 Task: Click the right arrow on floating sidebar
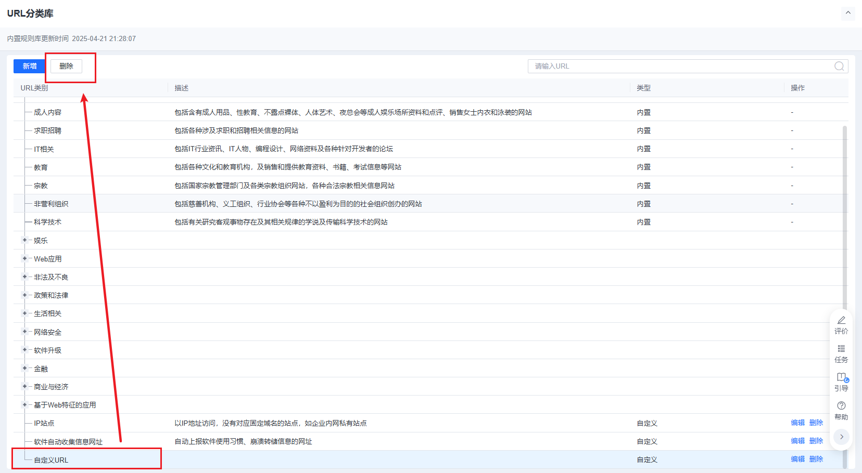tap(841, 437)
